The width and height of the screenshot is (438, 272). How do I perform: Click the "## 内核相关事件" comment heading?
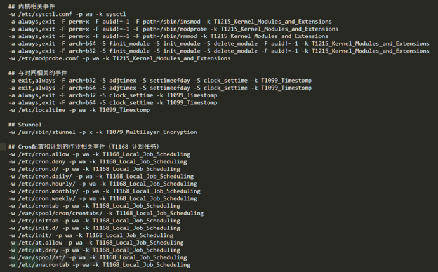point(32,7)
